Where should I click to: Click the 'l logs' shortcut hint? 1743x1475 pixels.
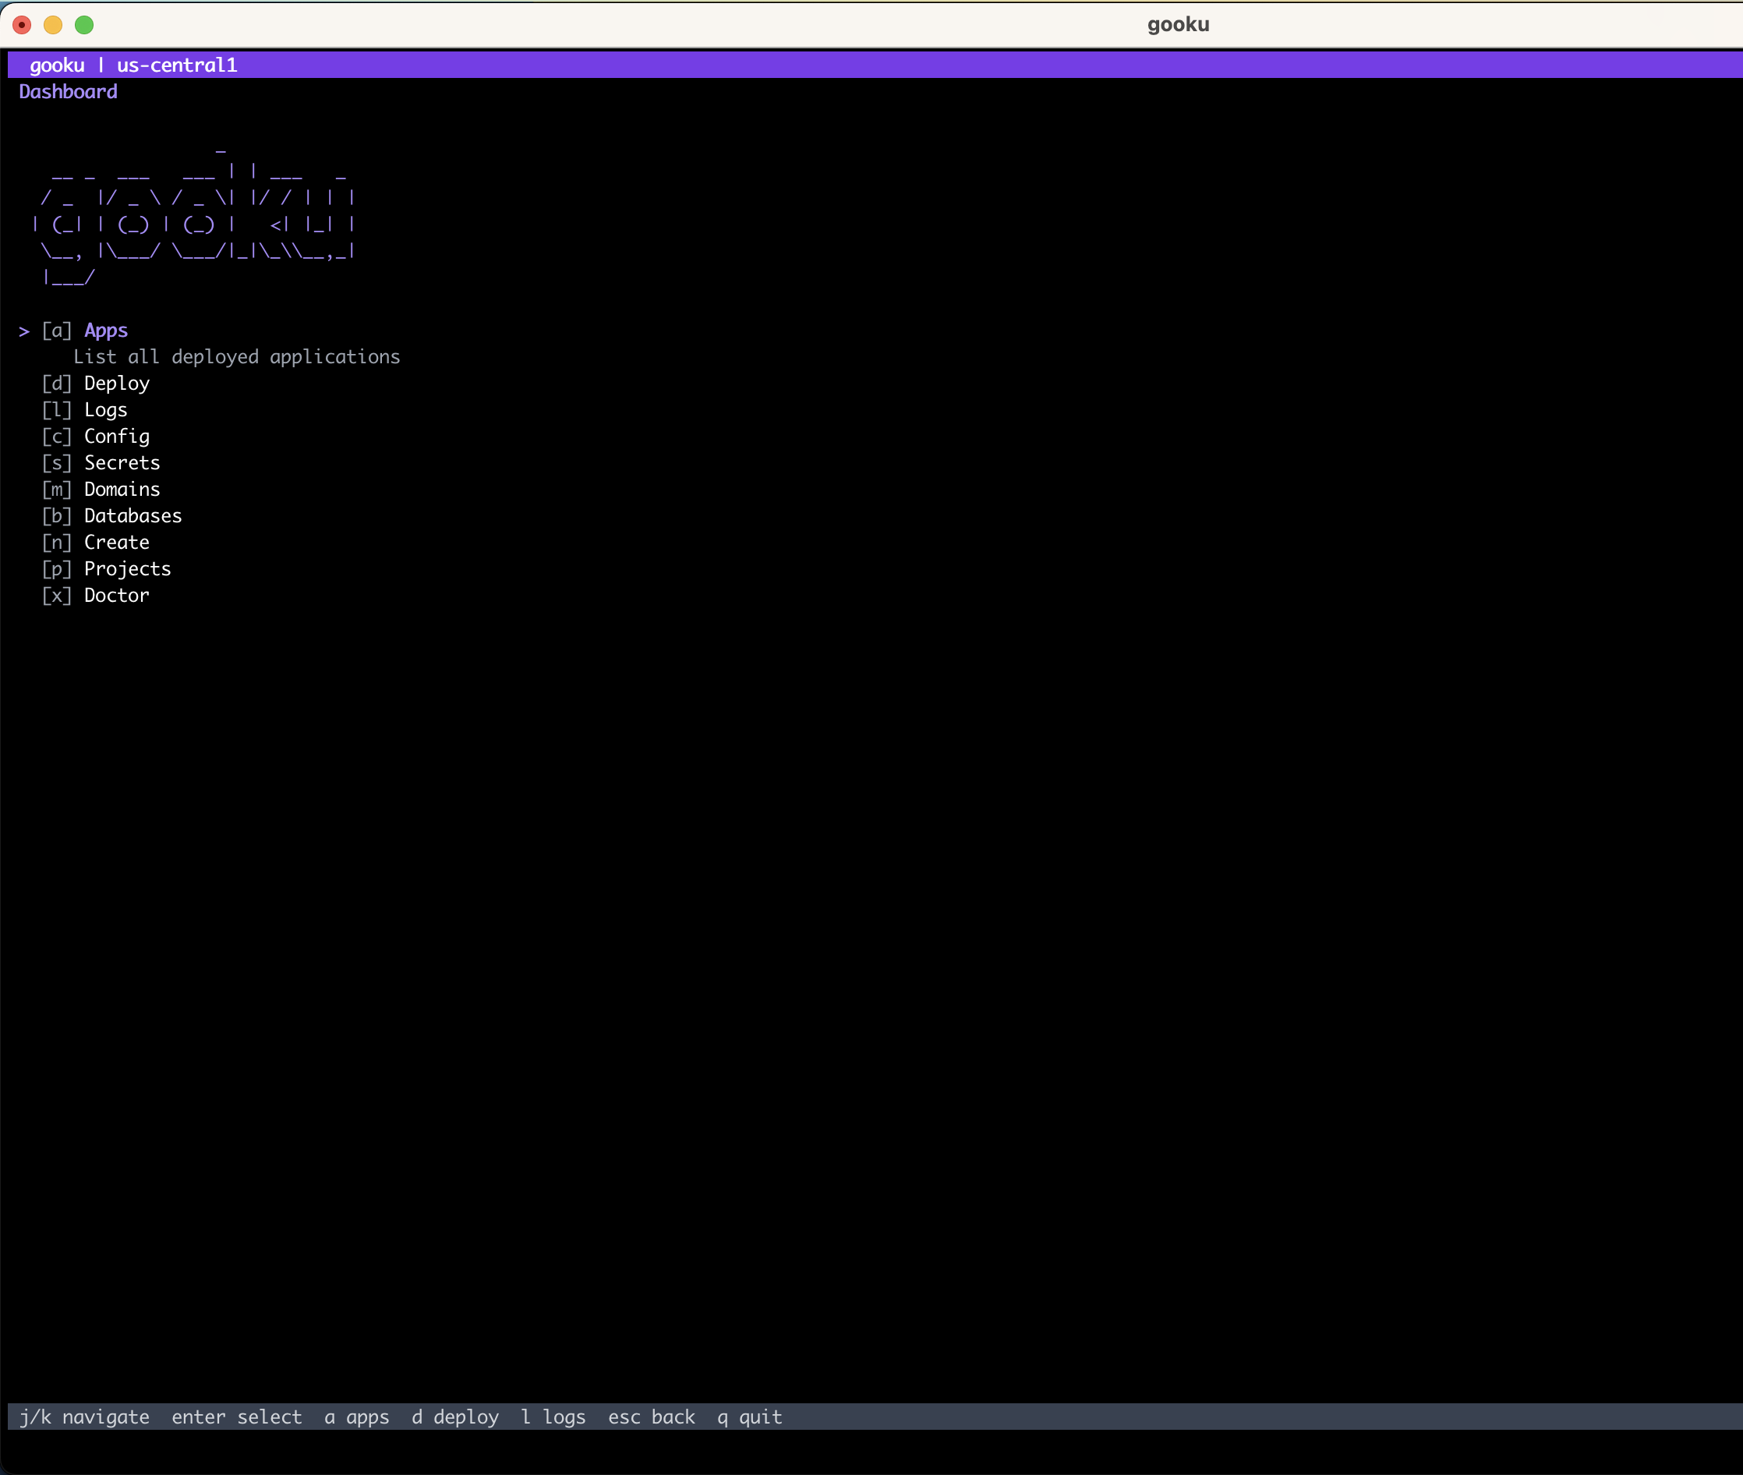(x=553, y=1417)
